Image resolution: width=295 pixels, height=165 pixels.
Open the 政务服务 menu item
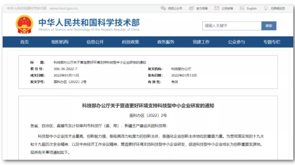(x=166, y=42)
